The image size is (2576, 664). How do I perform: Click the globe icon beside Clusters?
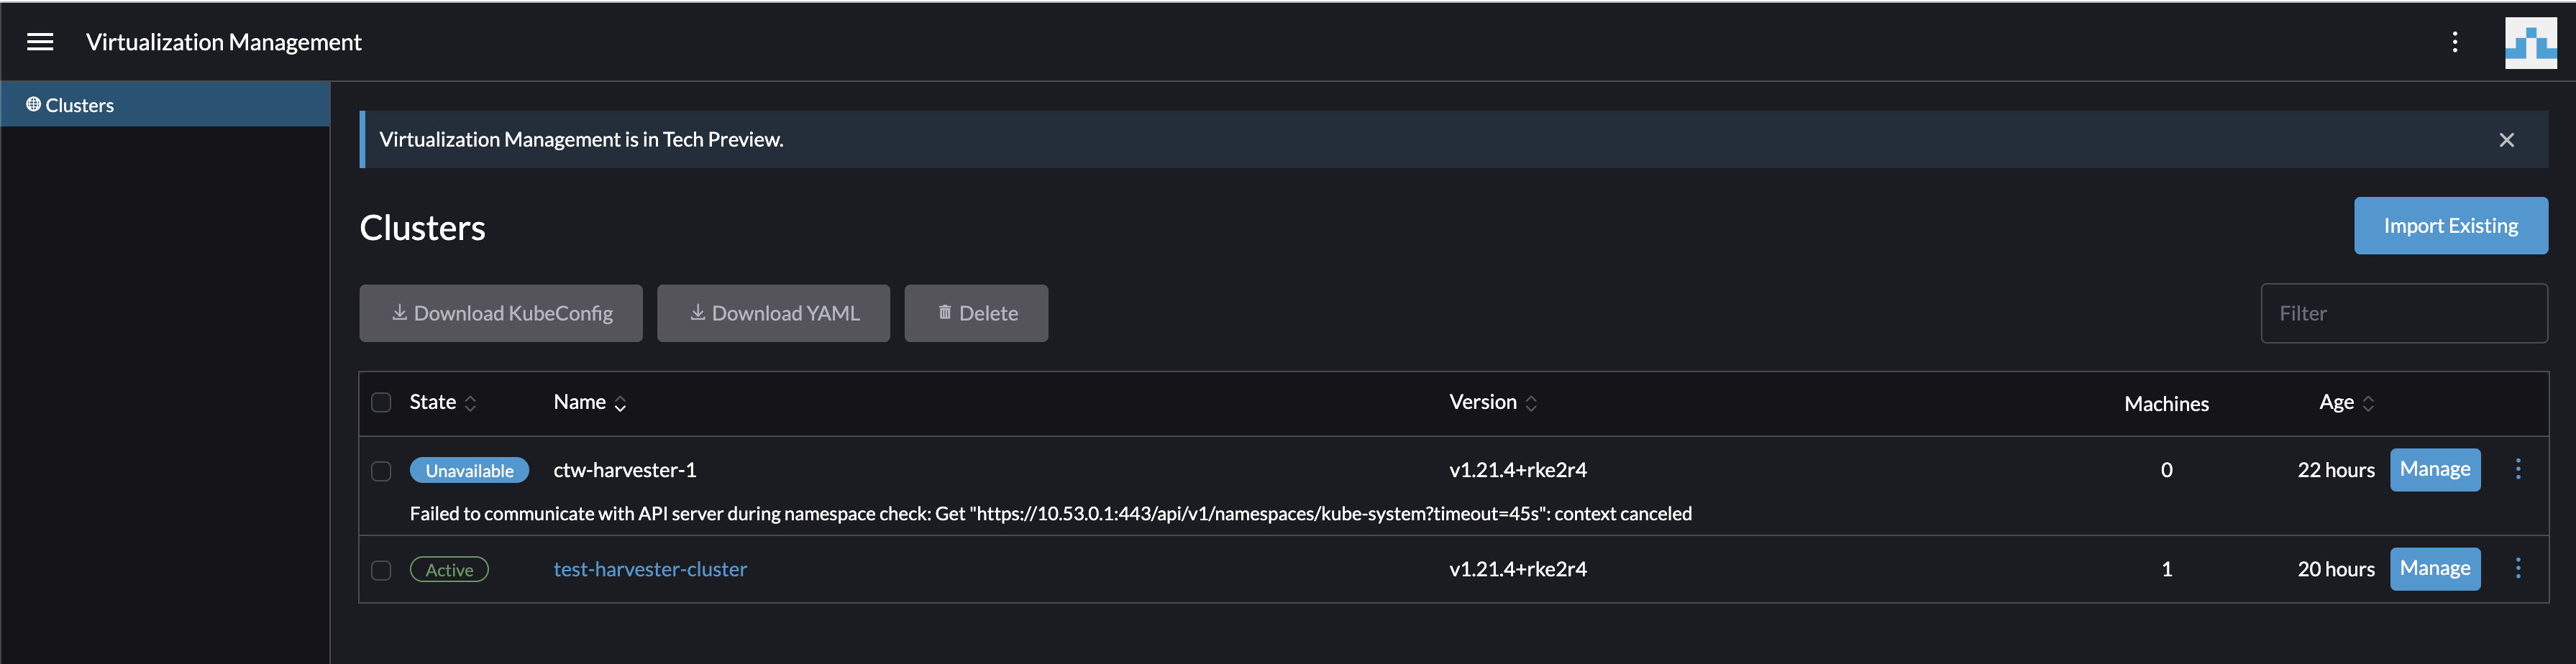[x=31, y=104]
